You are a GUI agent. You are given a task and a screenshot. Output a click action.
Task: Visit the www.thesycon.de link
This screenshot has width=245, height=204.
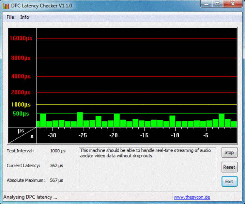click(x=192, y=197)
